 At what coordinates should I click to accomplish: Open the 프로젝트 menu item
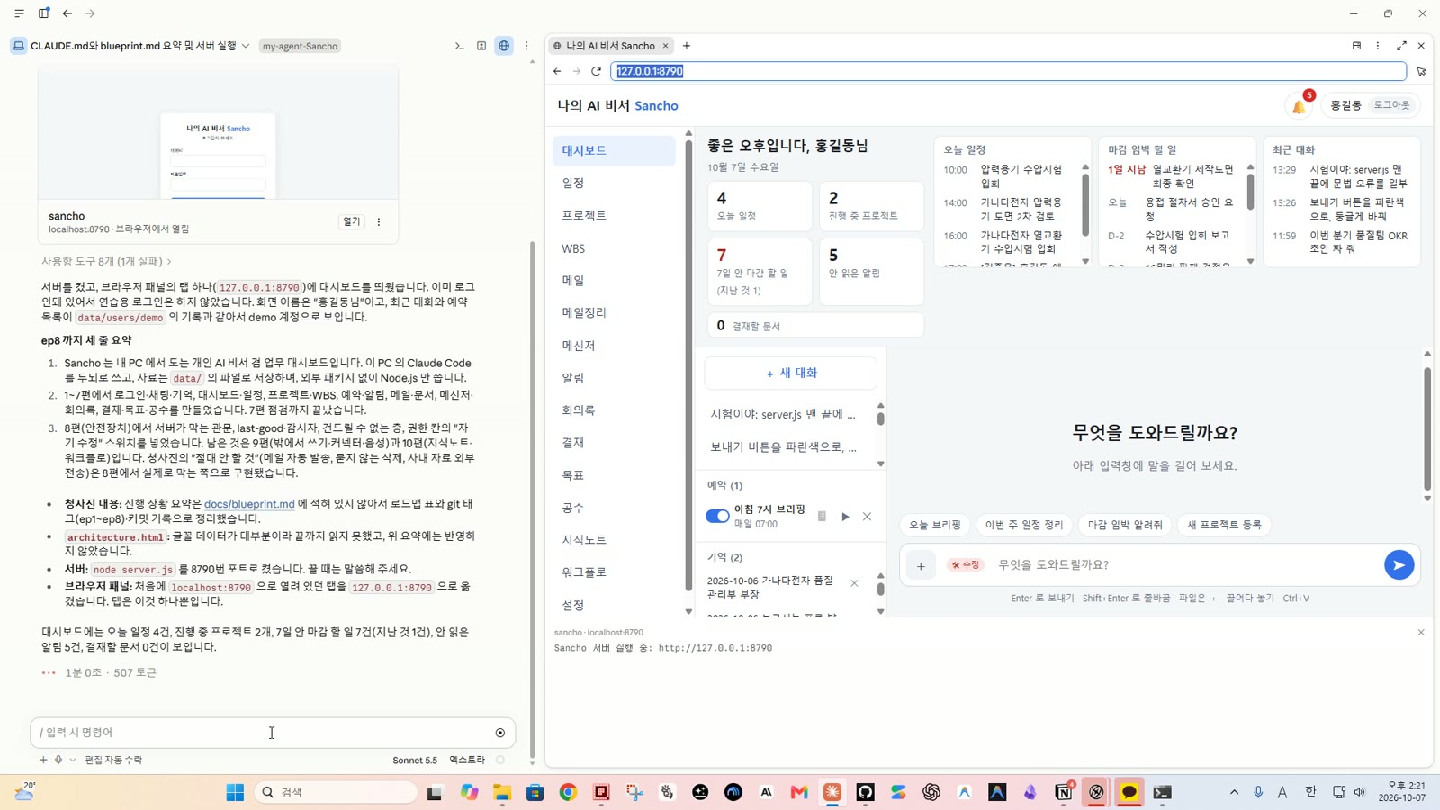[614, 216]
